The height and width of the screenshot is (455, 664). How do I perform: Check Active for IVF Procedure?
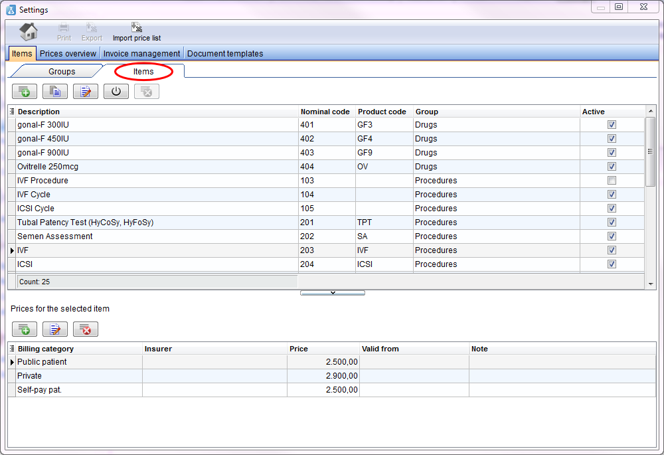coord(612,181)
